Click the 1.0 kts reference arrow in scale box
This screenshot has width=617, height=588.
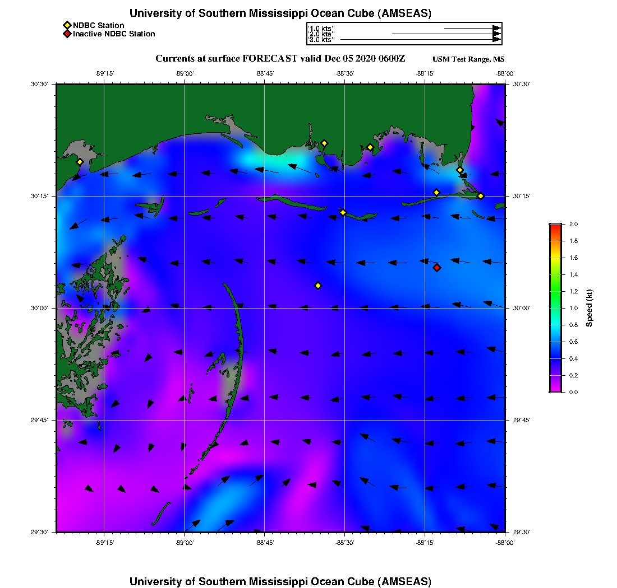(x=471, y=28)
